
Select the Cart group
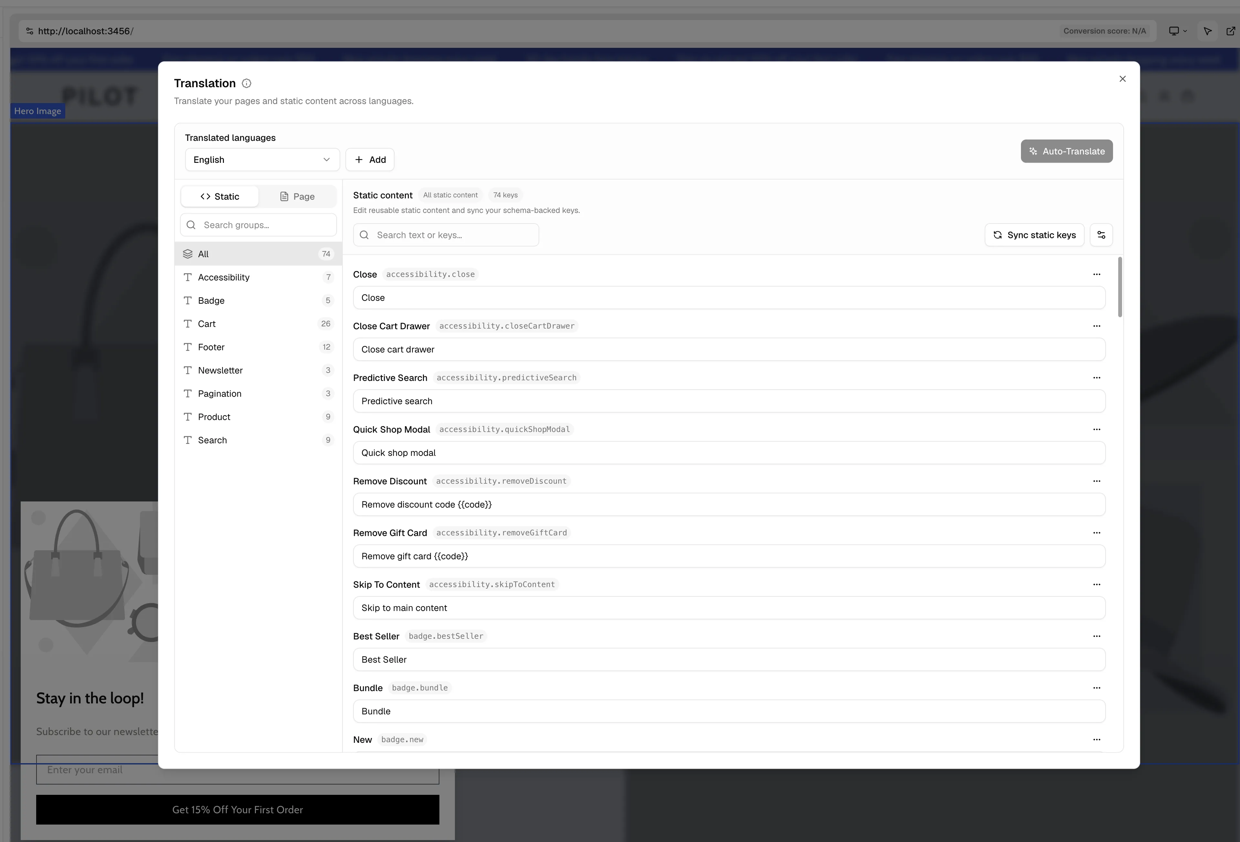point(258,324)
